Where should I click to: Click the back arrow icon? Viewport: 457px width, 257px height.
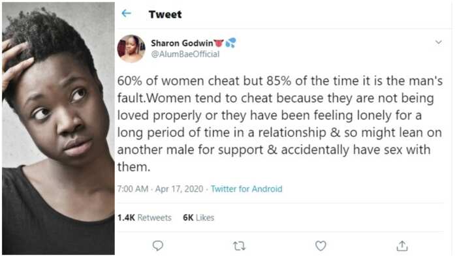126,13
